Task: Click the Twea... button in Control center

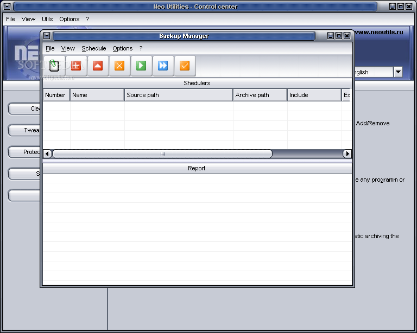Action: [24, 130]
